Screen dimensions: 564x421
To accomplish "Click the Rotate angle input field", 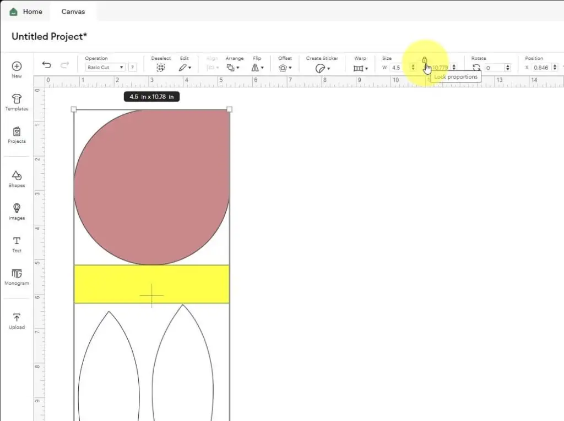I will point(494,68).
